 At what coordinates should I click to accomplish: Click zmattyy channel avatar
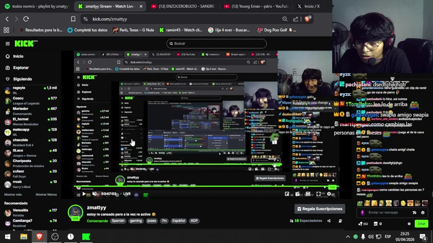tap(75, 213)
